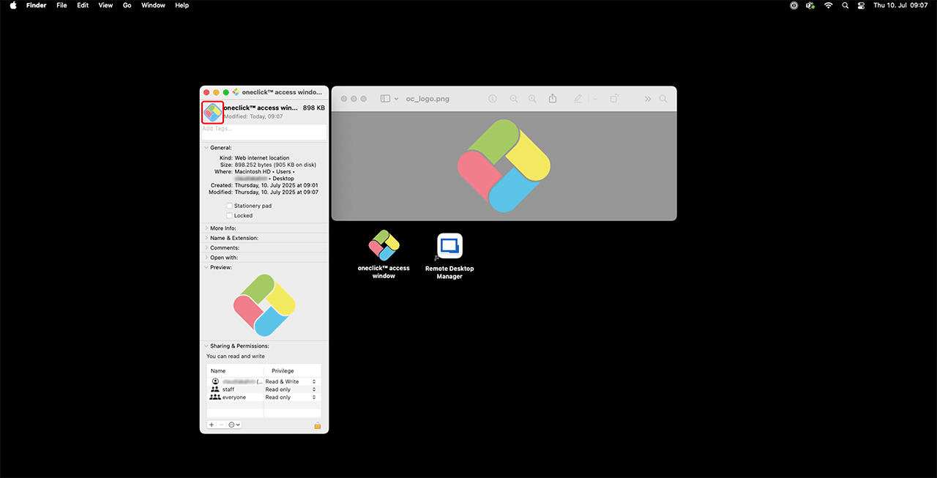Expand the More Info section
Image resolution: width=937 pixels, height=478 pixels.
click(x=206, y=228)
